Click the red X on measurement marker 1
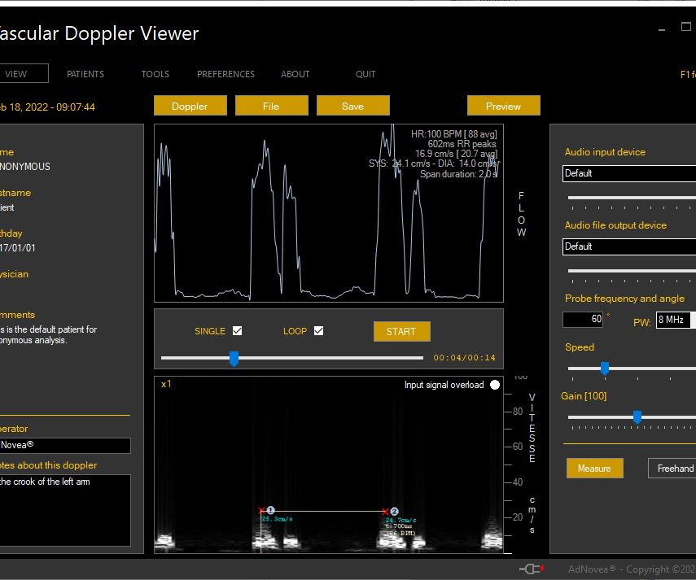This screenshot has width=696, height=580. click(x=261, y=510)
